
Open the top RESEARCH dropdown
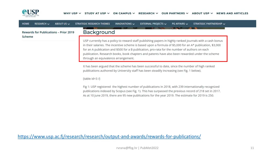tap(148, 13)
